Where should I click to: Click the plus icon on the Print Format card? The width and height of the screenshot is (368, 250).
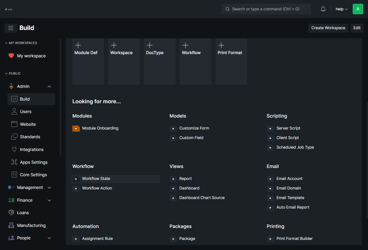(x=221, y=45)
